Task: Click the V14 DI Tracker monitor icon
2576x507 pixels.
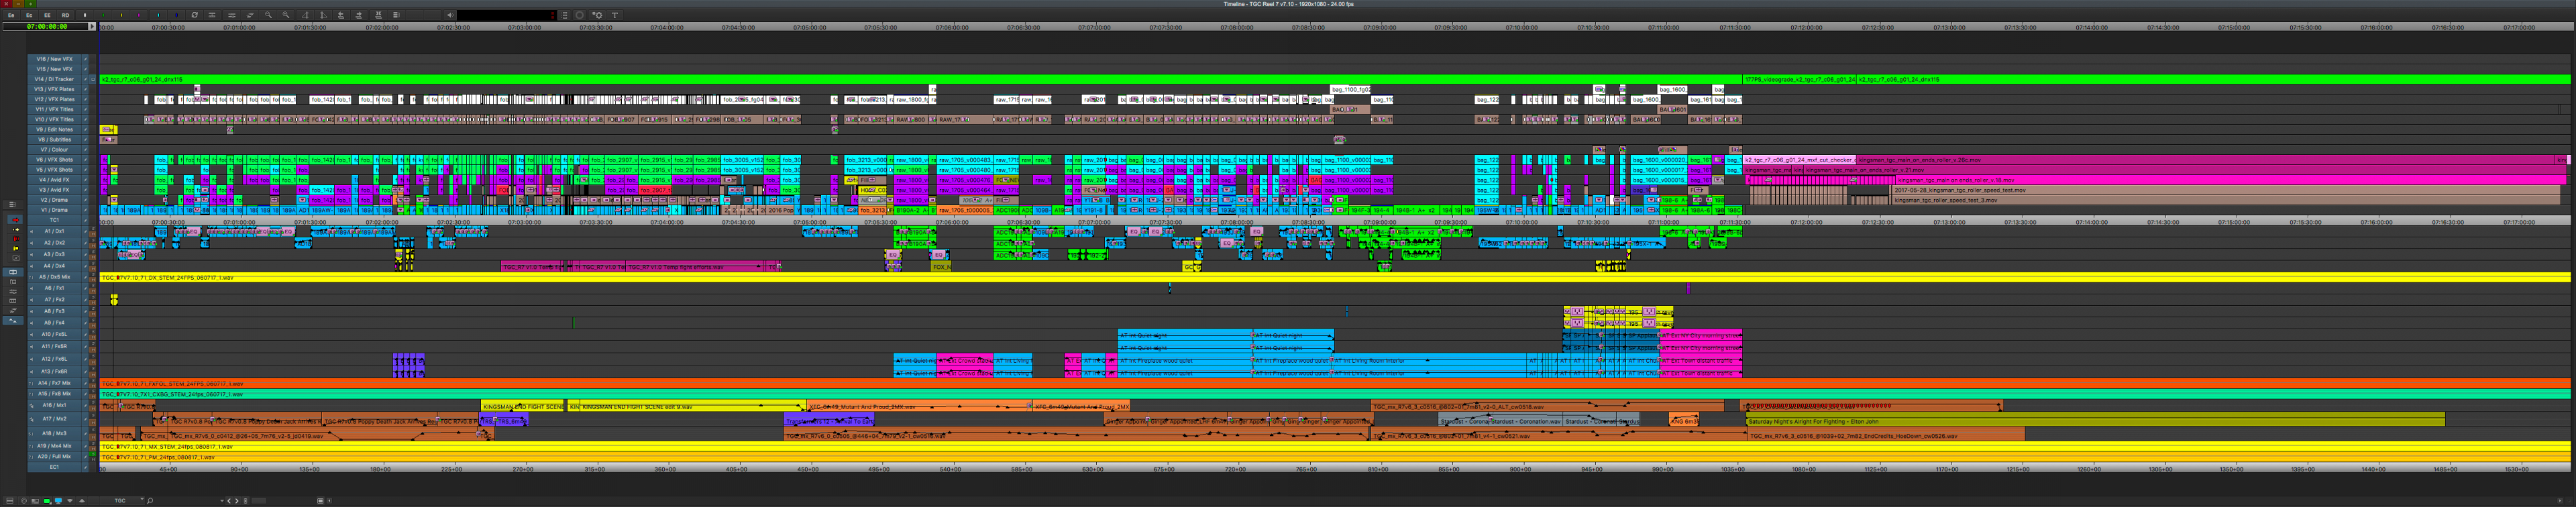Action: coord(93,79)
